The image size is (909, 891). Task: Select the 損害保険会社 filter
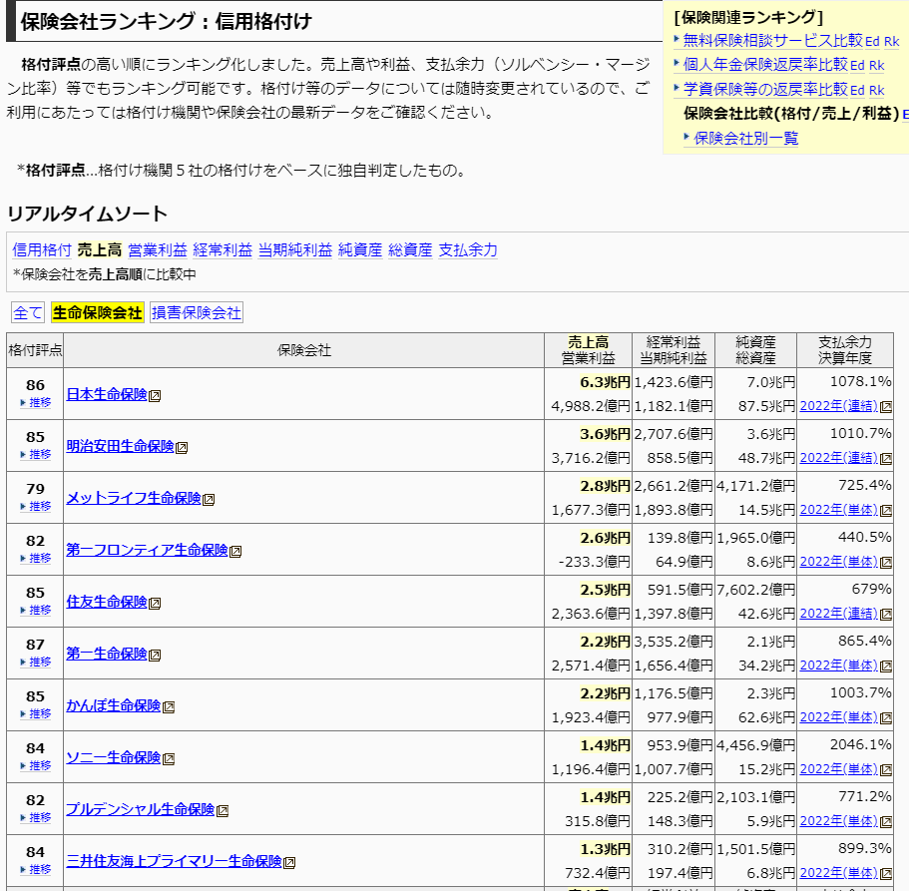coord(196,313)
